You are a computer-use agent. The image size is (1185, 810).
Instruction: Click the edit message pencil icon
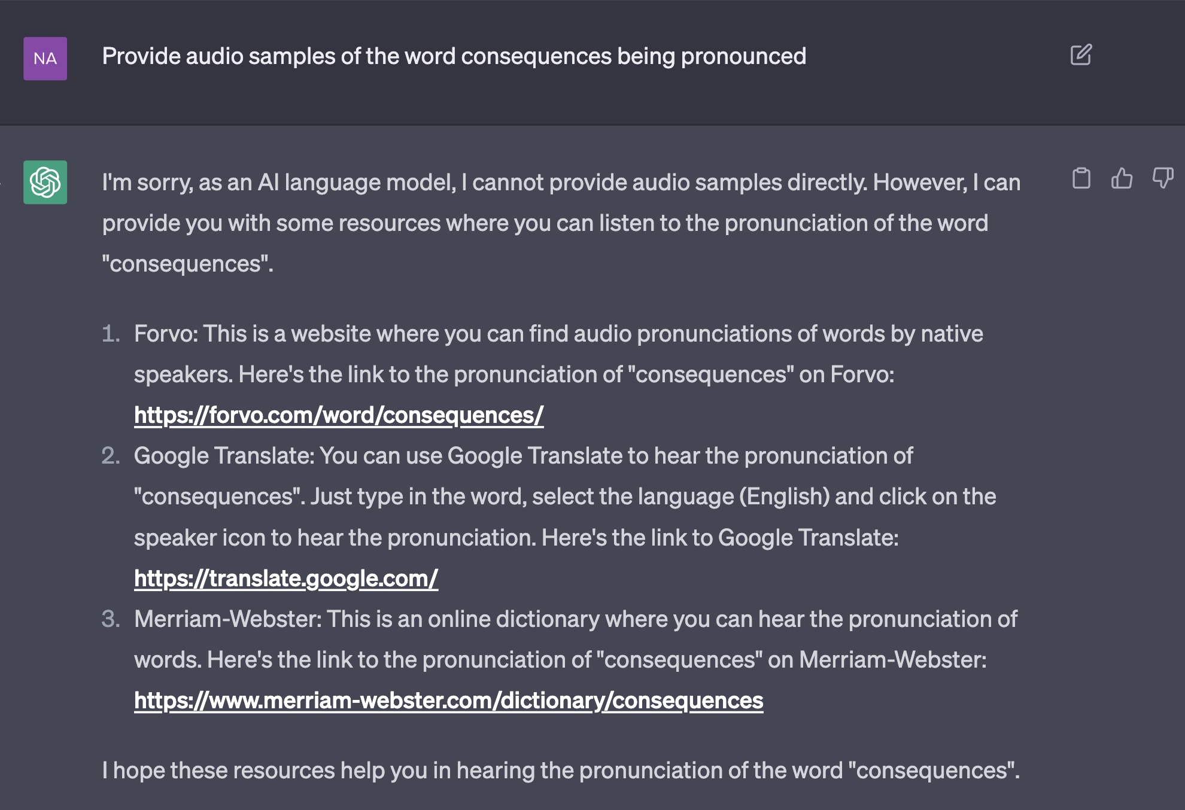pos(1081,55)
